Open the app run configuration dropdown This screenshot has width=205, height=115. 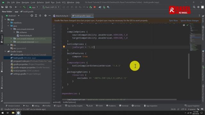coord(34,7)
